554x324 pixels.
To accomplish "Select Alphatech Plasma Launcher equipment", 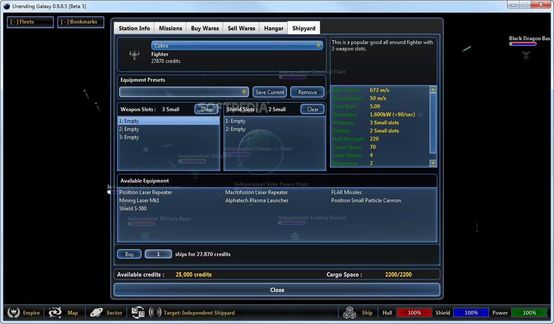I will click(x=256, y=200).
